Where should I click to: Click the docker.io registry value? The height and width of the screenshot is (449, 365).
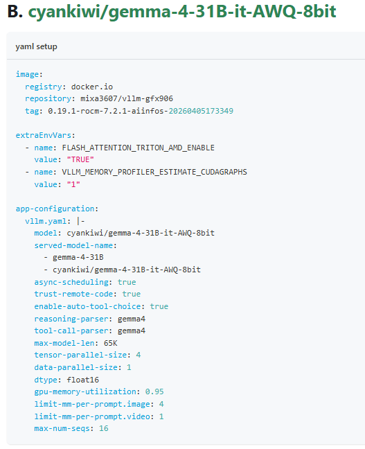pyautogui.click(x=92, y=87)
